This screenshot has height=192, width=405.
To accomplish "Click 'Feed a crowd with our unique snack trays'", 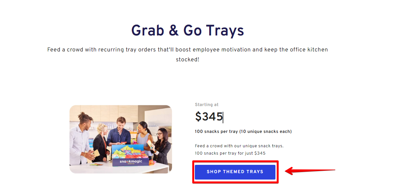I will [239, 146].
